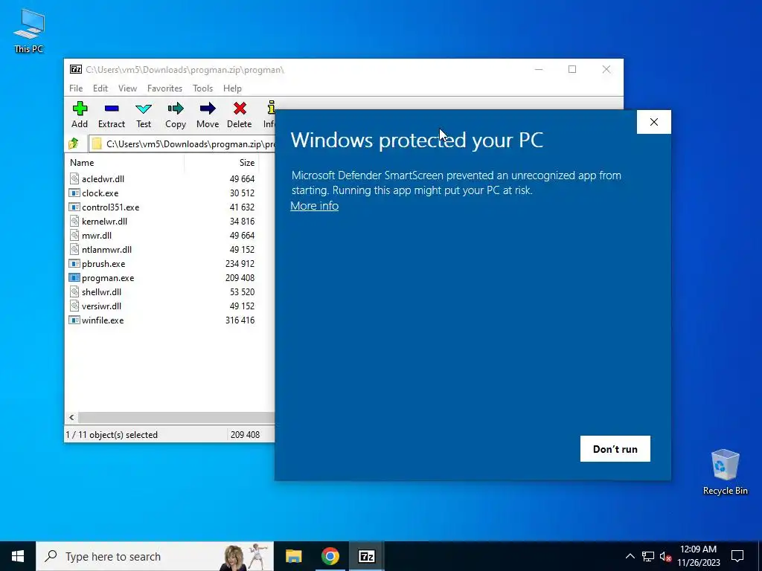Open the Windows Start menu
Screen dimensions: 762x571
[18, 556]
